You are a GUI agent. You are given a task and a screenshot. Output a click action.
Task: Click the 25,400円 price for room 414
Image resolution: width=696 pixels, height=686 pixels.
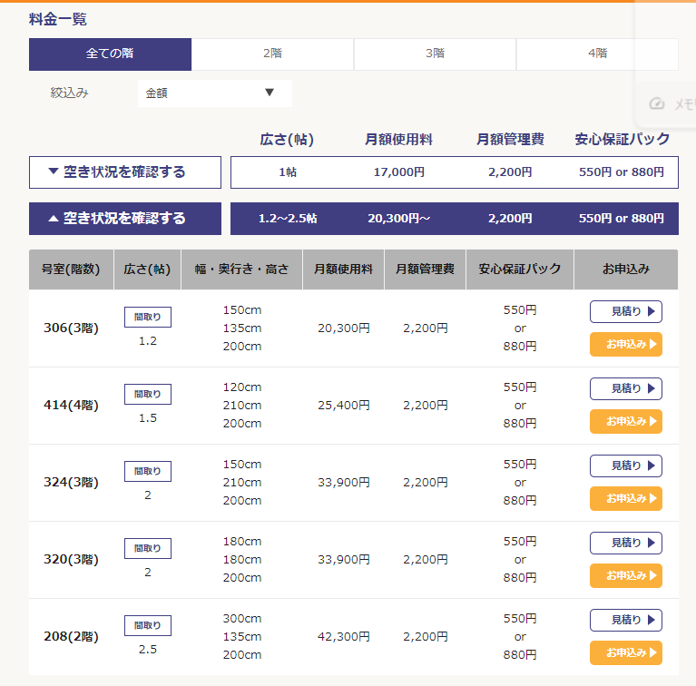click(344, 406)
